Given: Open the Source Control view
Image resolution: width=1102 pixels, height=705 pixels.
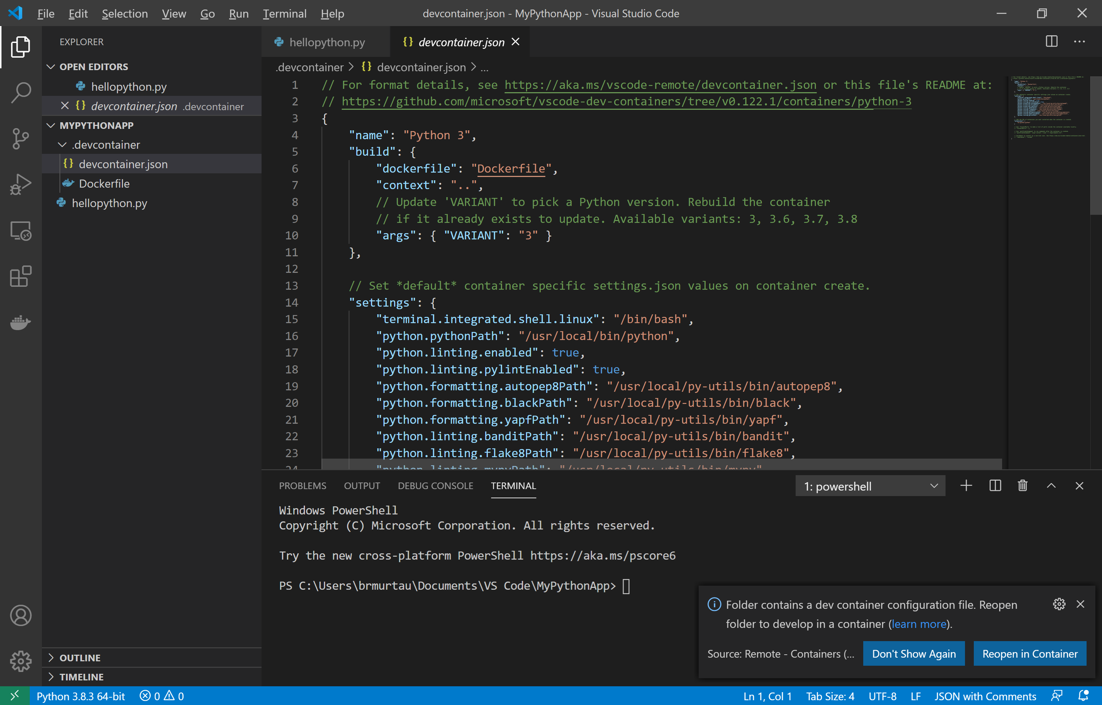Looking at the screenshot, I should tap(20, 138).
